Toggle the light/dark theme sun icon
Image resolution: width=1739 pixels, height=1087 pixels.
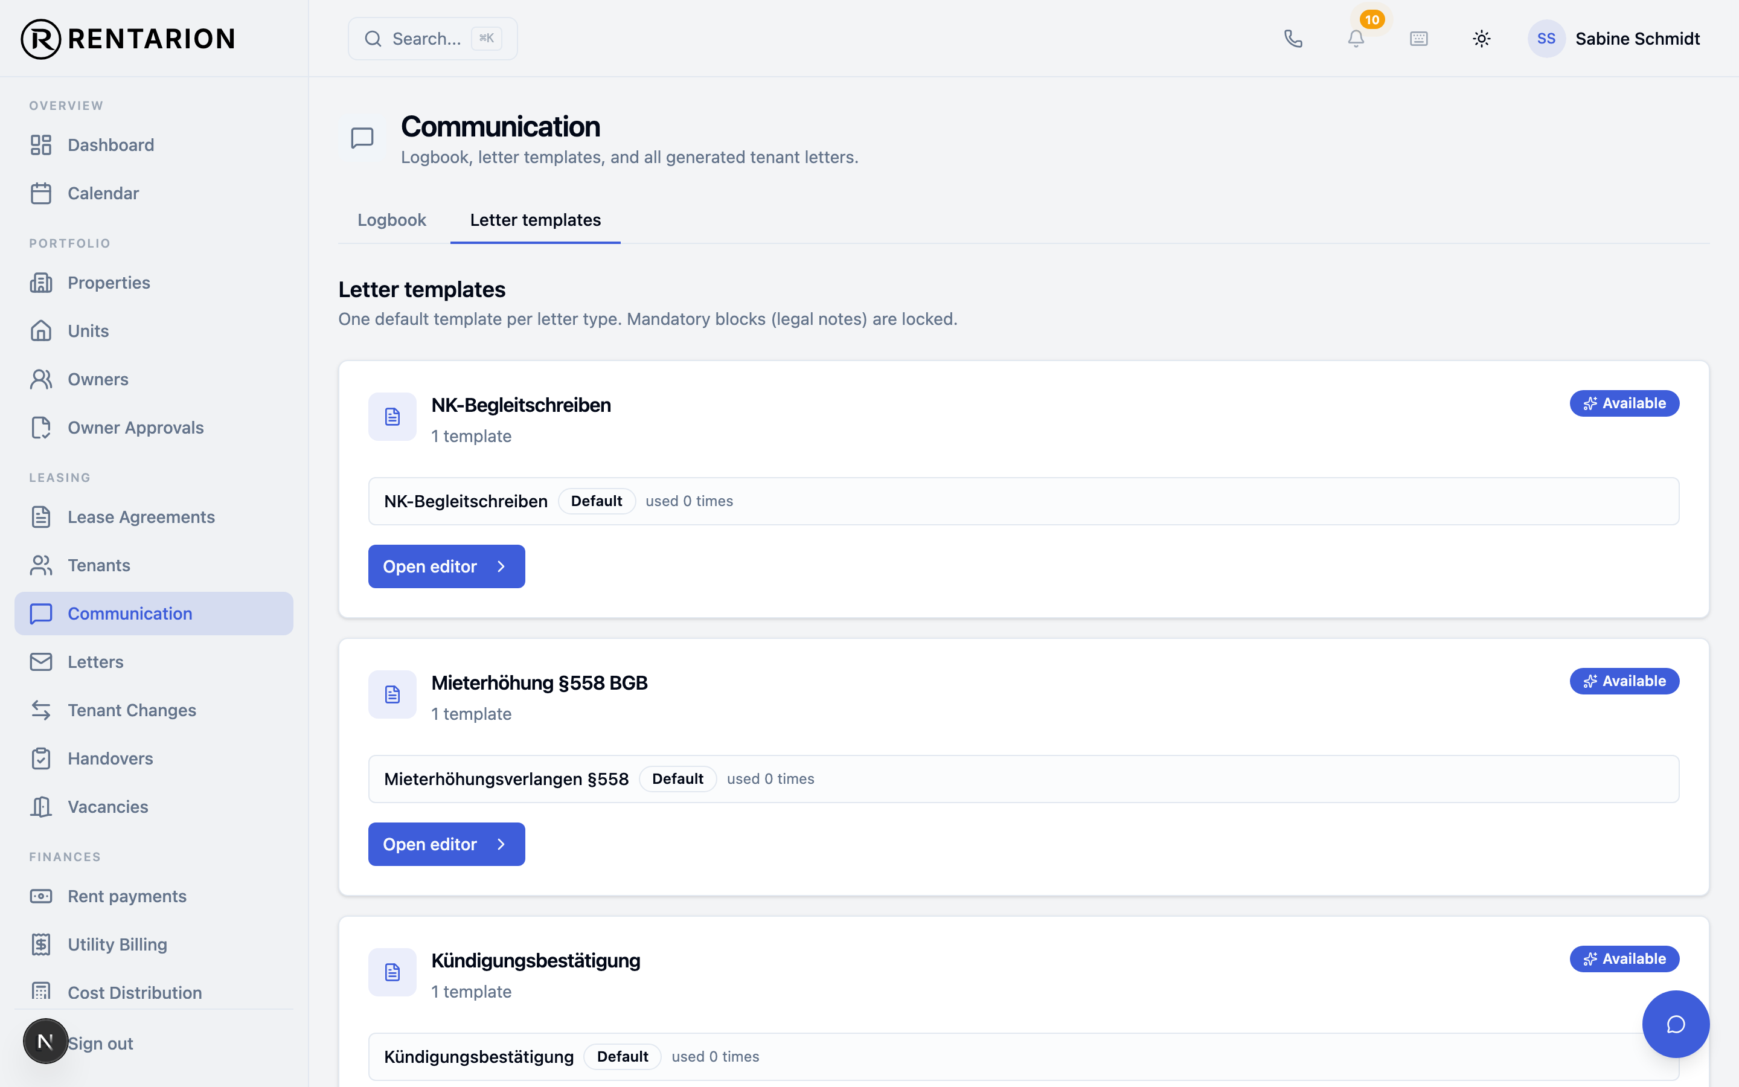click(x=1481, y=39)
